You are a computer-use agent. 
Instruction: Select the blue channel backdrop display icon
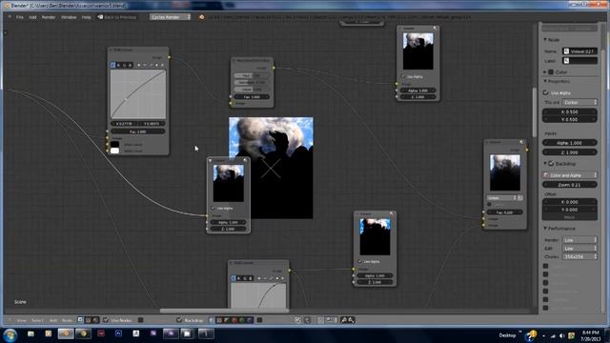pyautogui.click(x=250, y=320)
